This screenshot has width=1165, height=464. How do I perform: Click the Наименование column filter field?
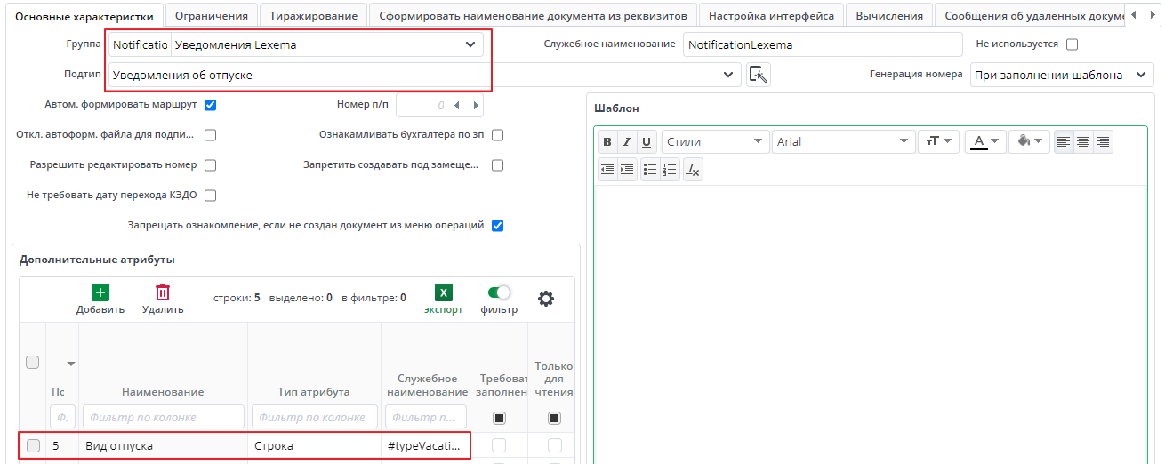pos(164,417)
